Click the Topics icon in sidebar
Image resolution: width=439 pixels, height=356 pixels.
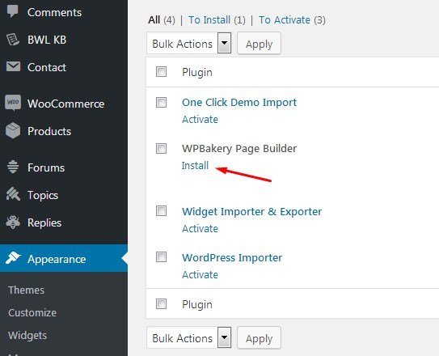click(13, 194)
